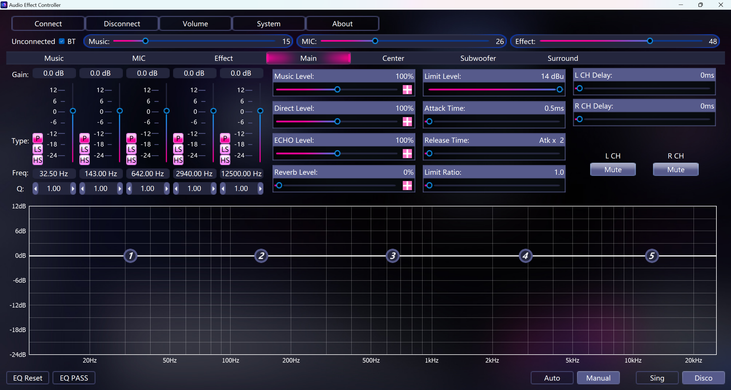
Task: Open the About button
Action: tap(342, 24)
